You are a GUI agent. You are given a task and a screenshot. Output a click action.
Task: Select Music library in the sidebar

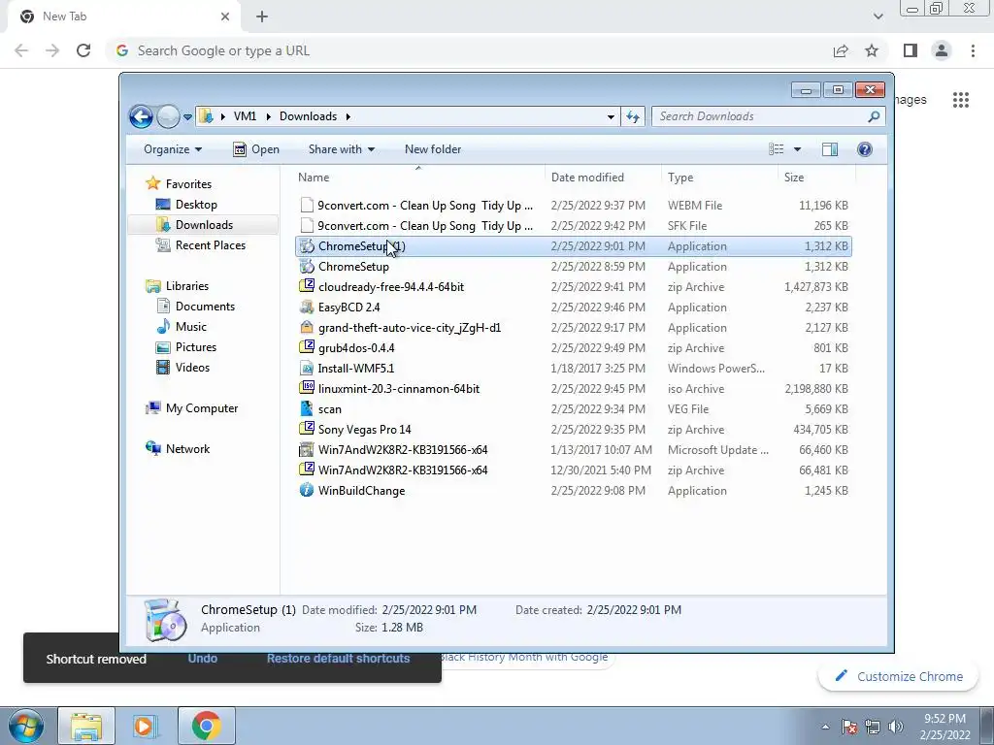click(191, 327)
